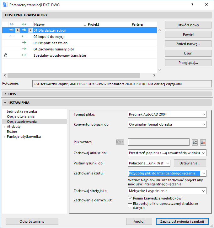Click Usuń button
This screenshot has height=228, width=214.
pos(188,53)
